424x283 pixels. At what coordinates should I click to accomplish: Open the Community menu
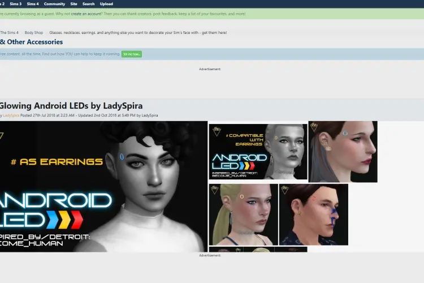click(x=54, y=4)
